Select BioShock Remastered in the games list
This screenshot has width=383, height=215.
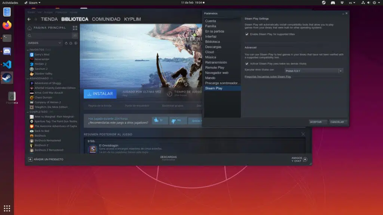(x=48, y=141)
